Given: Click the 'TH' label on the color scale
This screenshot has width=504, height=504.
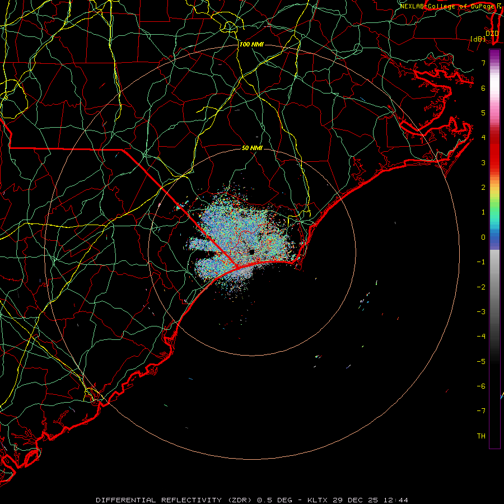Looking at the screenshot, I should click(x=481, y=436).
